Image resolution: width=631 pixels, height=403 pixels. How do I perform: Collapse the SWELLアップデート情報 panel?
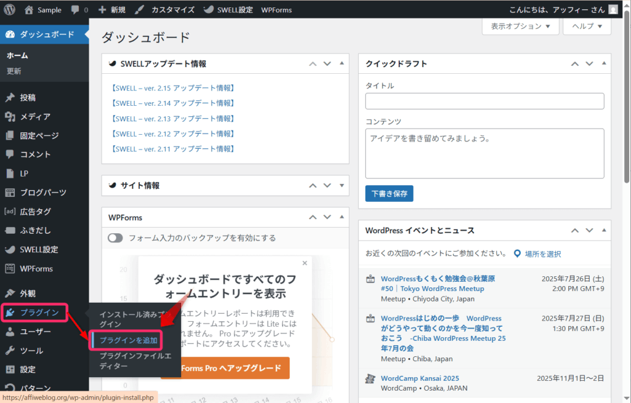(341, 63)
